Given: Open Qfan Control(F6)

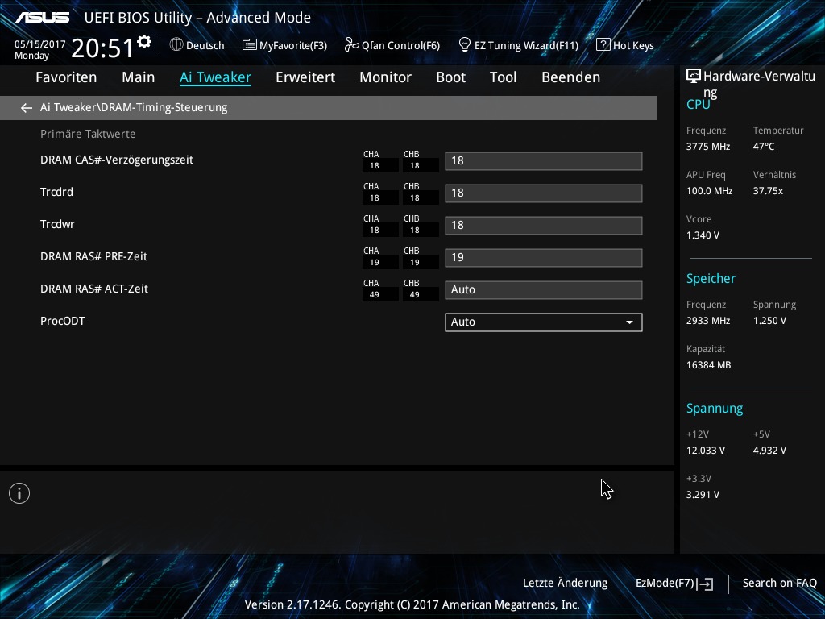Looking at the screenshot, I should coord(392,45).
